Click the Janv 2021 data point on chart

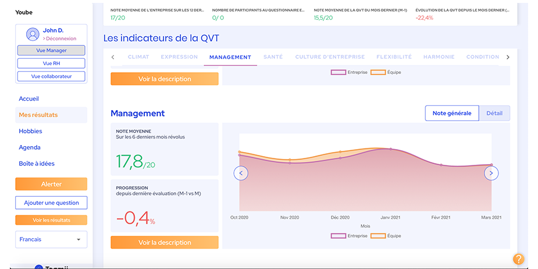[390, 149]
